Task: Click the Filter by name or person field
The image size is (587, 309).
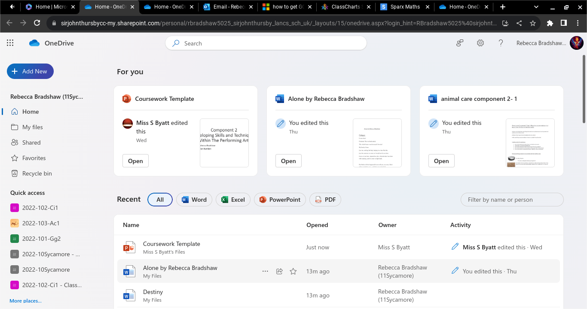Action: click(512, 200)
